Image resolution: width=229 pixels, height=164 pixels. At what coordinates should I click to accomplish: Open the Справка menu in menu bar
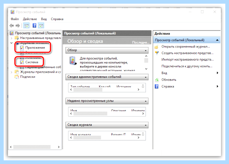[57, 19]
